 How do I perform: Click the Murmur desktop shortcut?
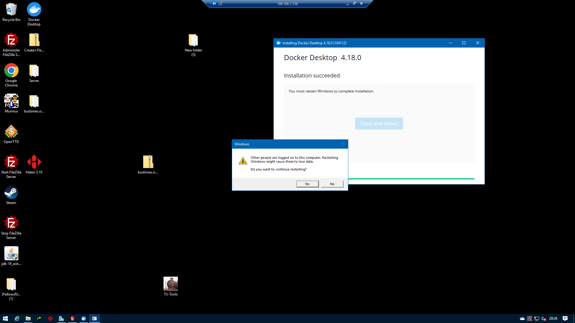(11, 103)
